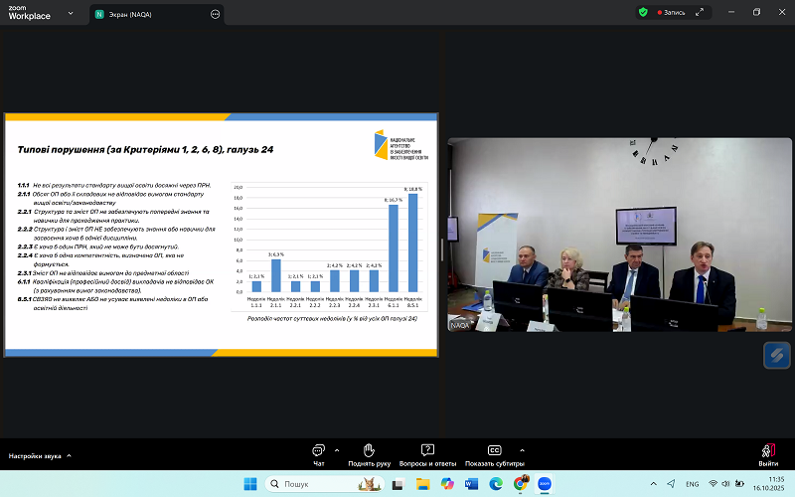This screenshot has width=795, height=497.
Task: Click the Windows taskbar search field
Action: 308,484
